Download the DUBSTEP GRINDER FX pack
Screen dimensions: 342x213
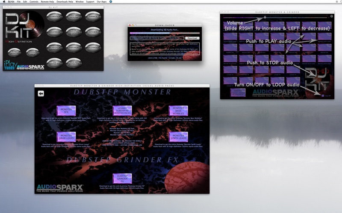(x=122, y=178)
